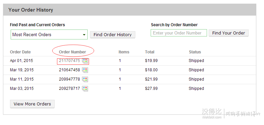Open details icon beside order 209278717
264x125 pixels.
point(85,89)
